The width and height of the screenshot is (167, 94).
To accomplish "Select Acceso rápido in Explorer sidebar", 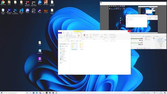I will [x=64, y=44].
